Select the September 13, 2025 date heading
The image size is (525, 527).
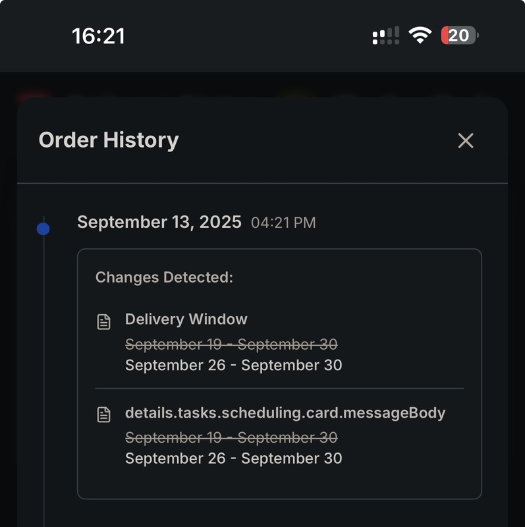pyautogui.click(x=159, y=222)
